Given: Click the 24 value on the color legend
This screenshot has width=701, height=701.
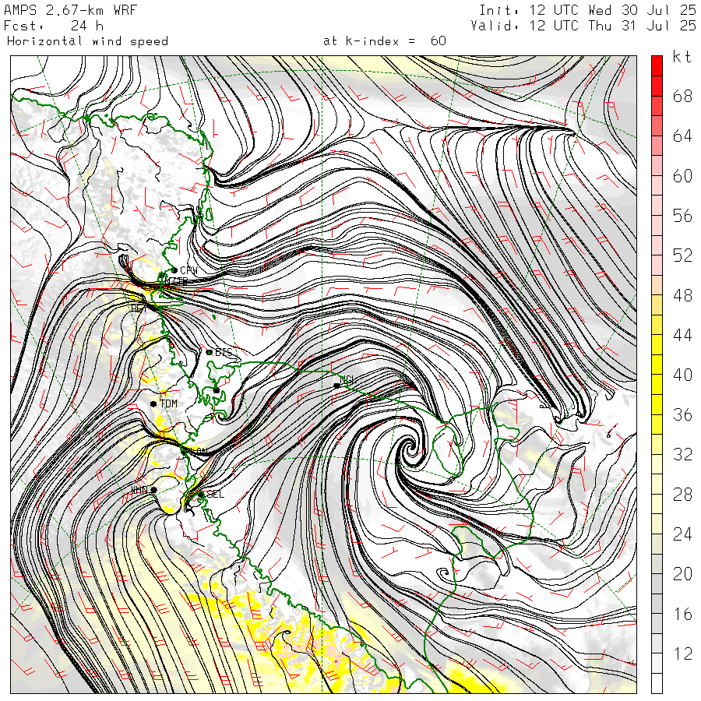Looking at the screenshot, I should click(682, 534).
